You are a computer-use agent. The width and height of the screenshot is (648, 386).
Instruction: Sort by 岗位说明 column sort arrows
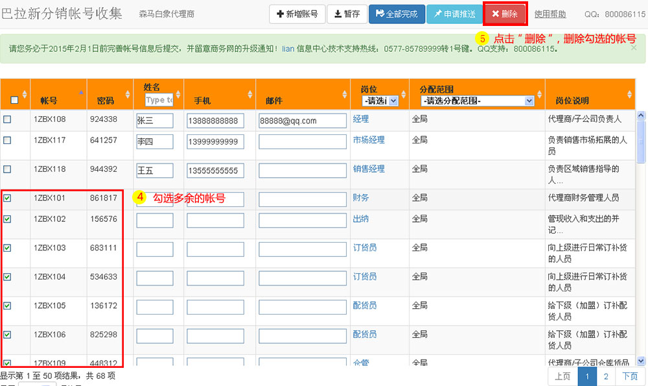pyautogui.click(x=629, y=94)
